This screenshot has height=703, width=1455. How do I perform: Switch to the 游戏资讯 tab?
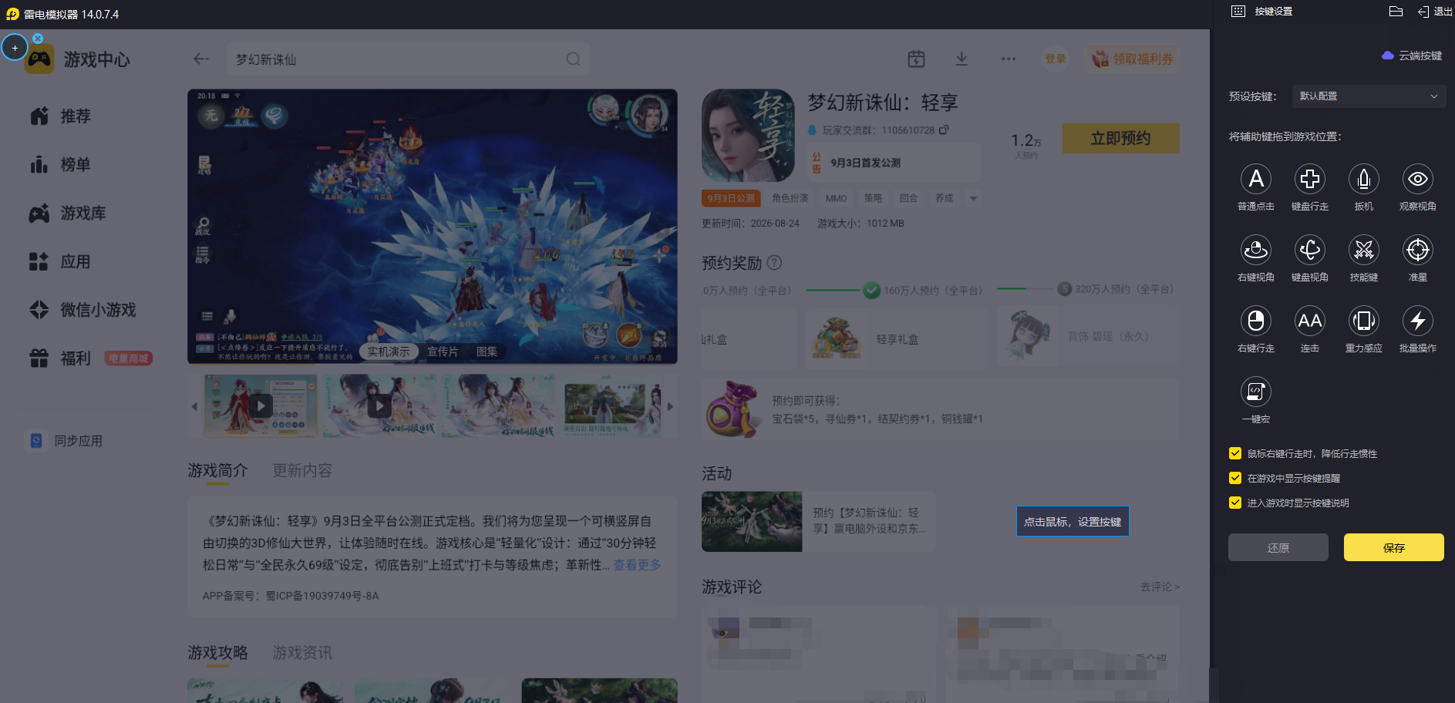[302, 653]
